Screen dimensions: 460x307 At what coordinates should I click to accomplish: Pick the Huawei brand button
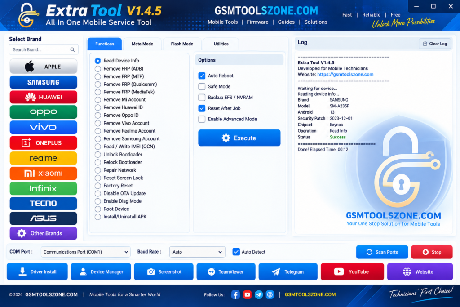pyautogui.click(x=44, y=97)
